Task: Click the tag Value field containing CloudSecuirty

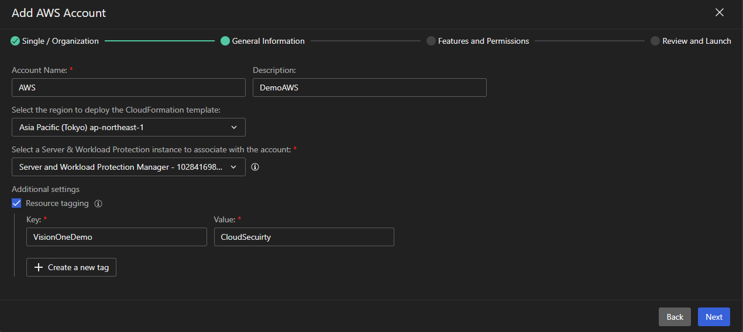Action: pyautogui.click(x=304, y=237)
